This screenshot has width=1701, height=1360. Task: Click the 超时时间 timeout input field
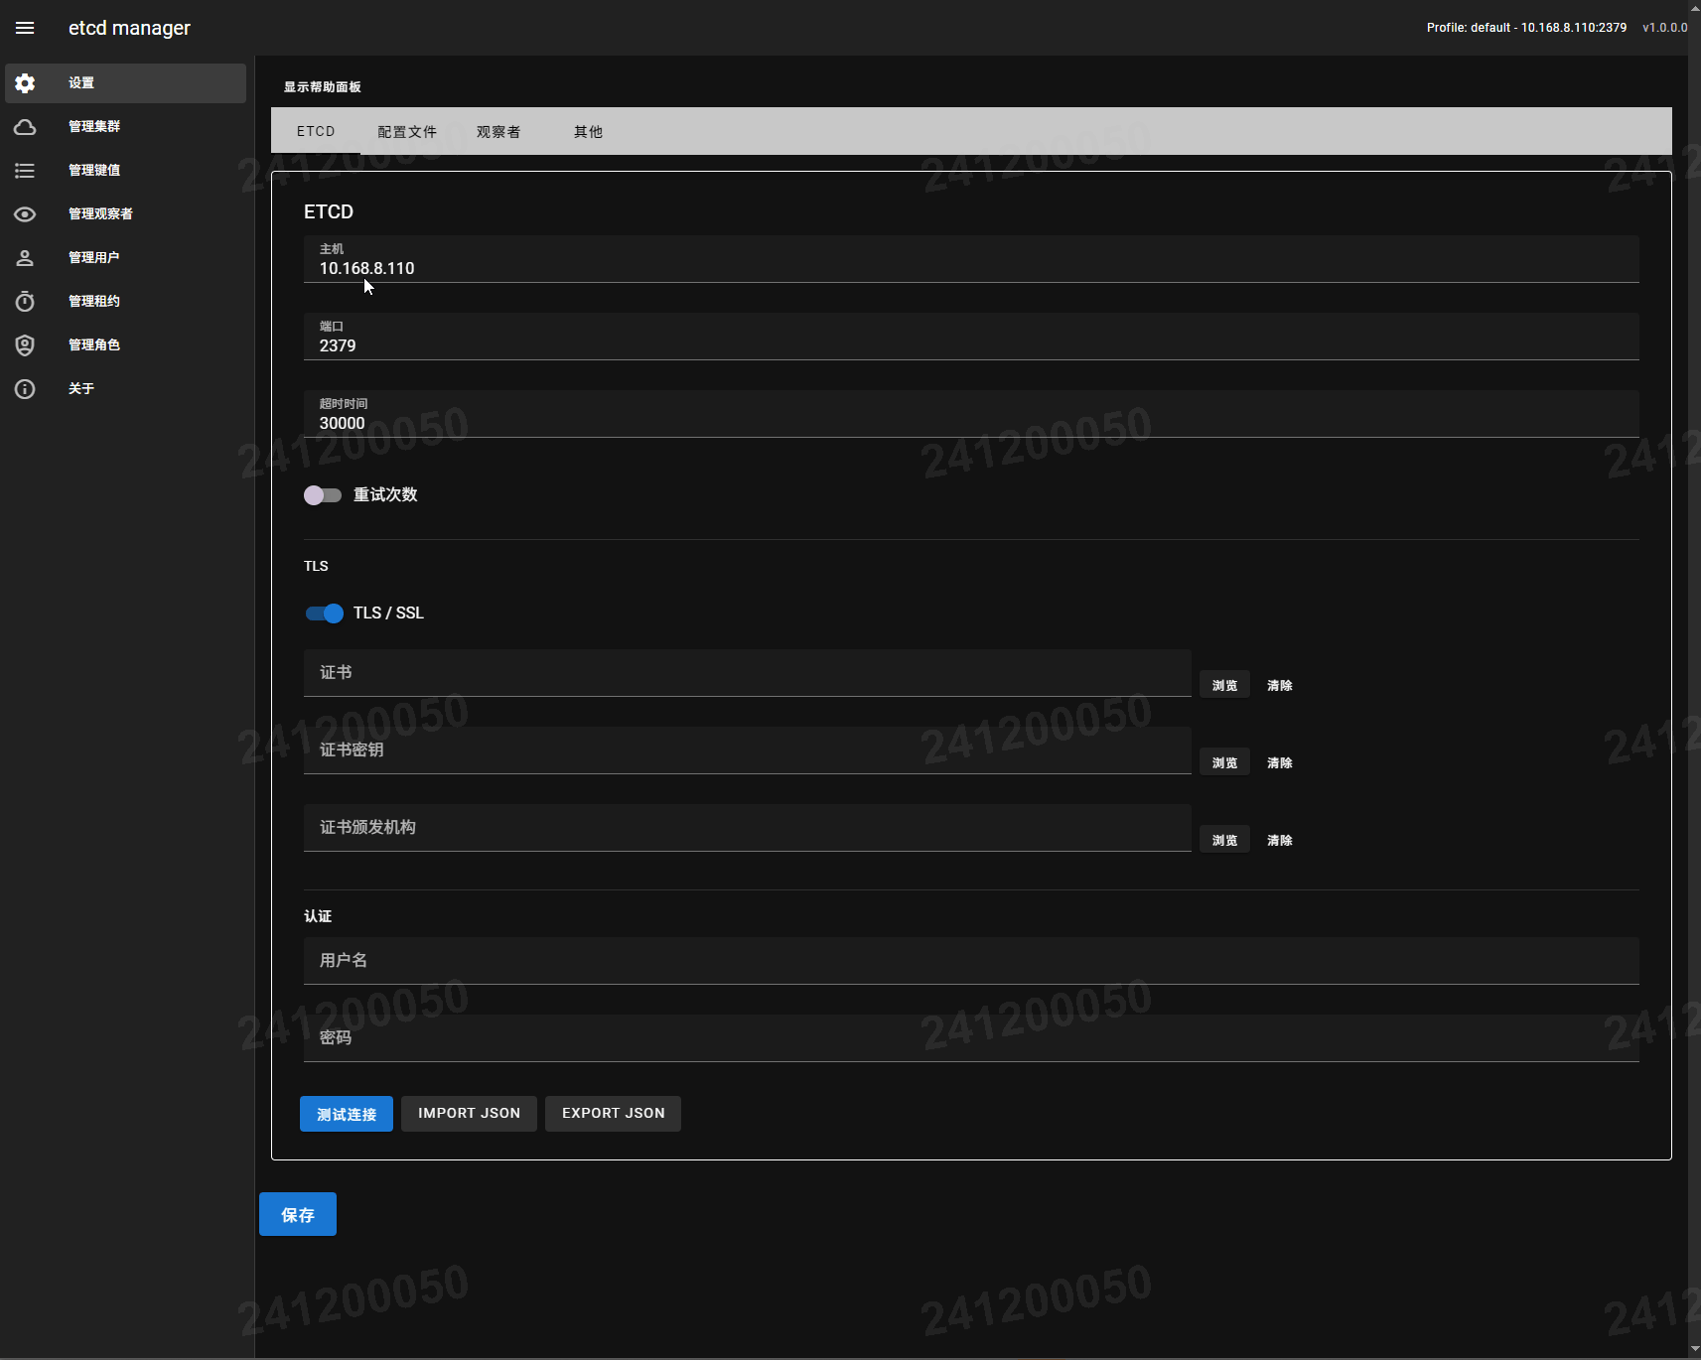tap(971, 414)
